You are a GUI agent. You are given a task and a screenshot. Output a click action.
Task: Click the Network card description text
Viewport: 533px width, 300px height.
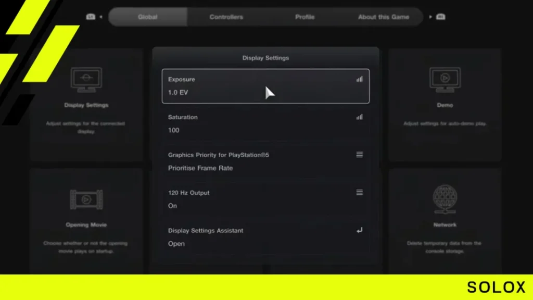pos(445,247)
